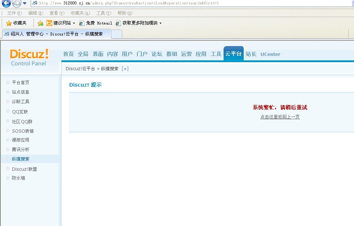Open the 编辑(E) menu
Image resolution: width=354 pixels, height=226 pixels.
tap(36, 13)
